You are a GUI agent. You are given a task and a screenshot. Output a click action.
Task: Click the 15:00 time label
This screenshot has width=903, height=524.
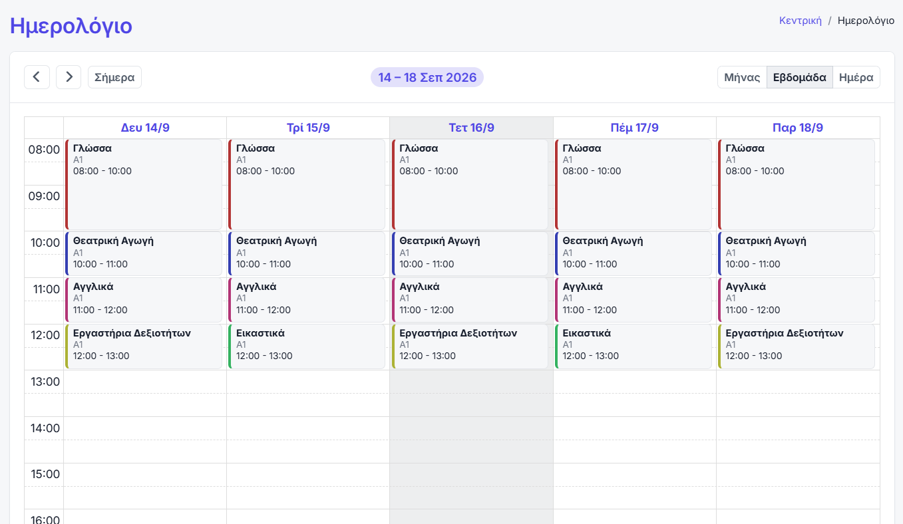(x=44, y=474)
